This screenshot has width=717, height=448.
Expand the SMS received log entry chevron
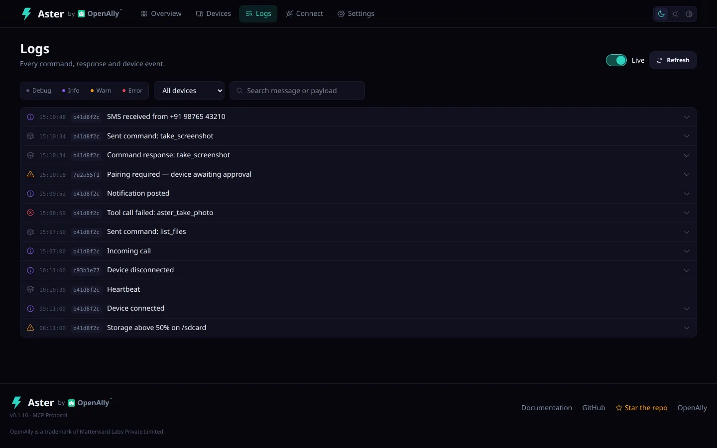click(x=687, y=117)
